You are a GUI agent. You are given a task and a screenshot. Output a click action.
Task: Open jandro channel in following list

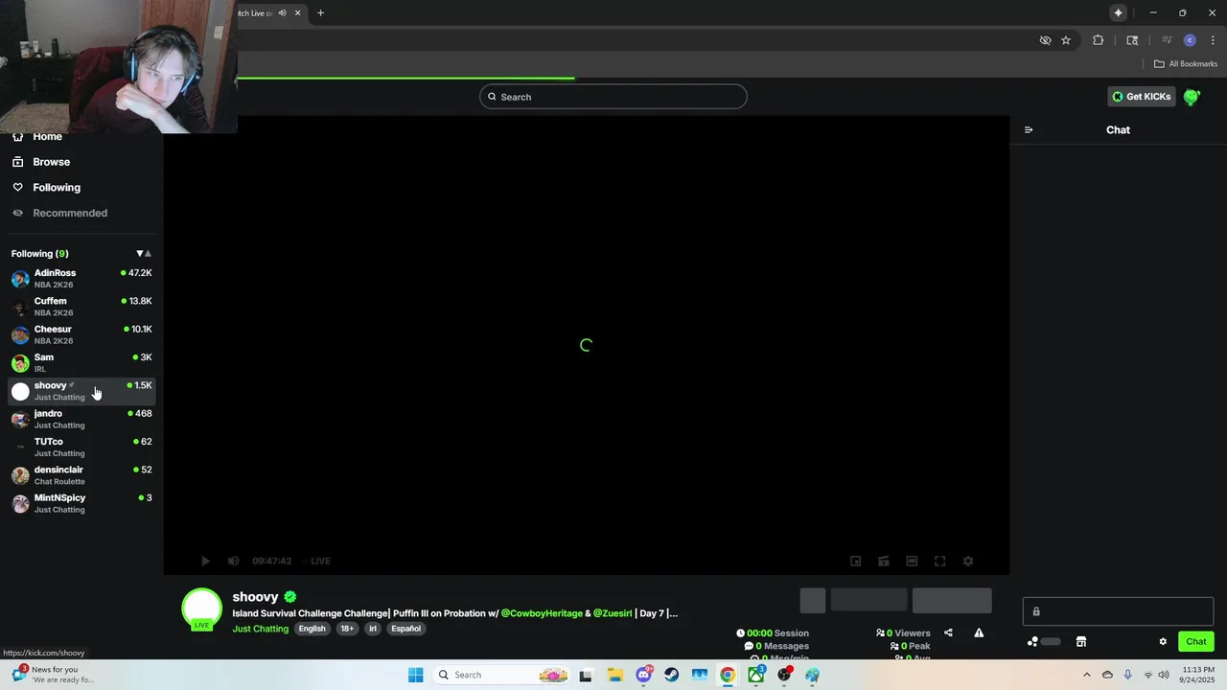[x=81, y=419]
